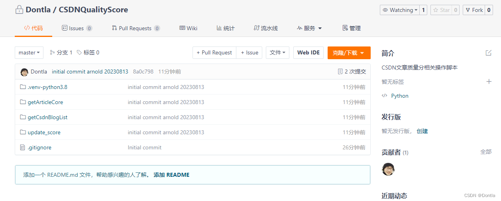
Task: Open the getCsdnBlogList folder name
Action: point(47,117)
